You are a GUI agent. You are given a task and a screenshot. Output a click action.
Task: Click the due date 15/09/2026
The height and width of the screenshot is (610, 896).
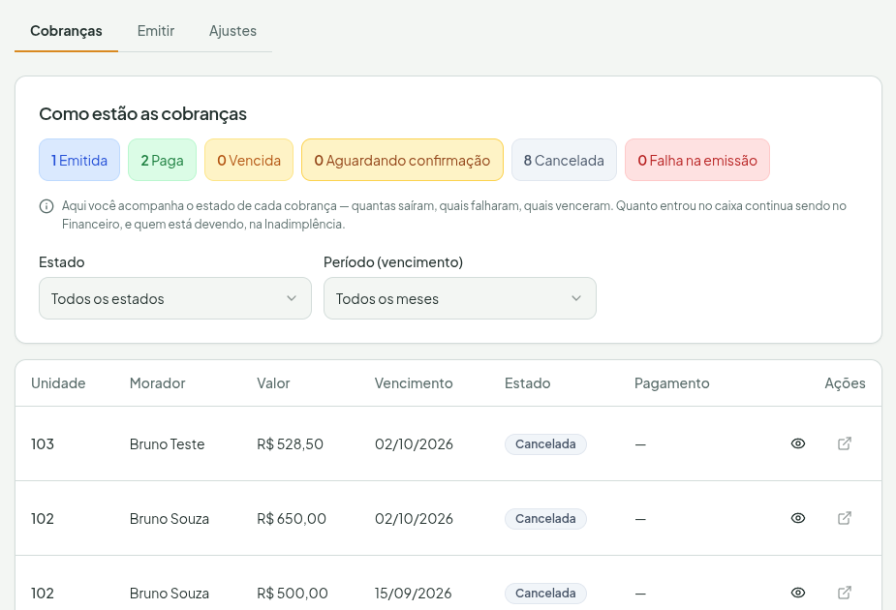click(414, 593)
